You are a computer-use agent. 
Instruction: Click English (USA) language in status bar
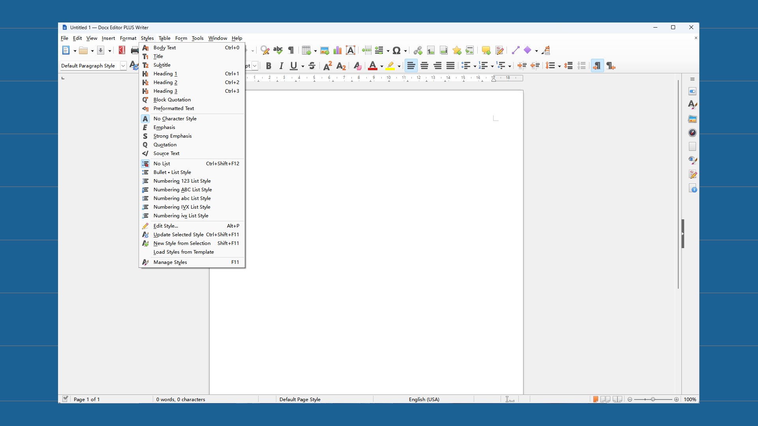click(x=424, y=399)
